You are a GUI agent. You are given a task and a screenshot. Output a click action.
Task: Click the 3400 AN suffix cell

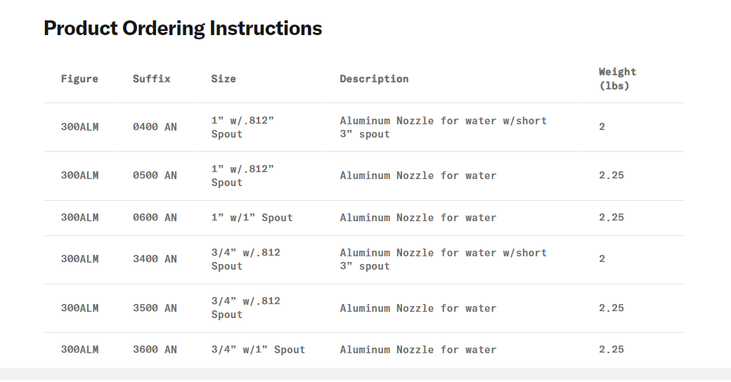click(x=155, y=259)
